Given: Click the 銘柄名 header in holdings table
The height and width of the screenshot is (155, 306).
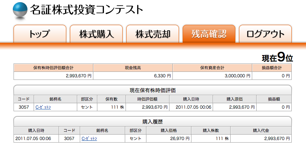Looking at the screenshot, I should [x=55, y=99].
